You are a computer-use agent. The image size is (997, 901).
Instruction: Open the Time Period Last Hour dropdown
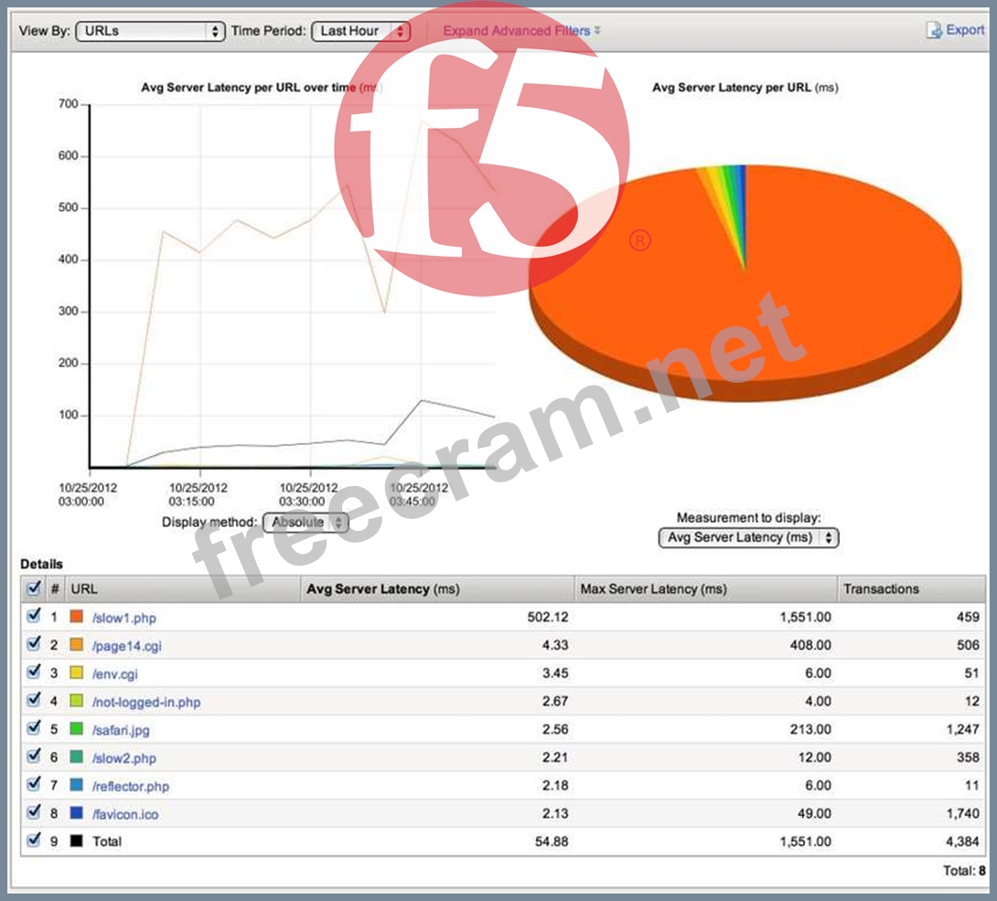tap(360, 31)
